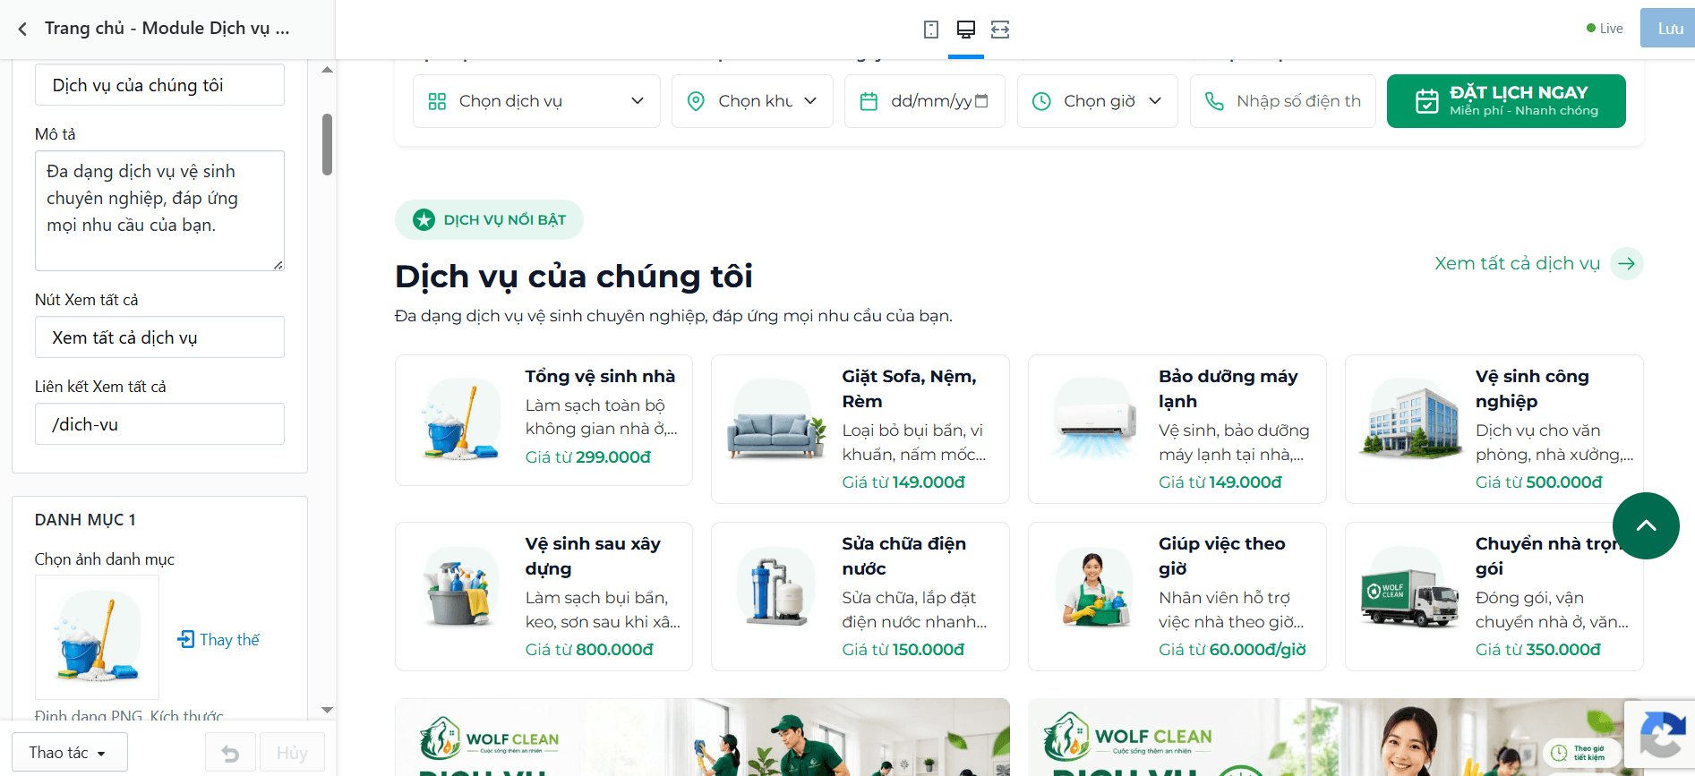
Task: Click the 'Vệ sinh sau xây dựng' title
Action: [593, 556]
